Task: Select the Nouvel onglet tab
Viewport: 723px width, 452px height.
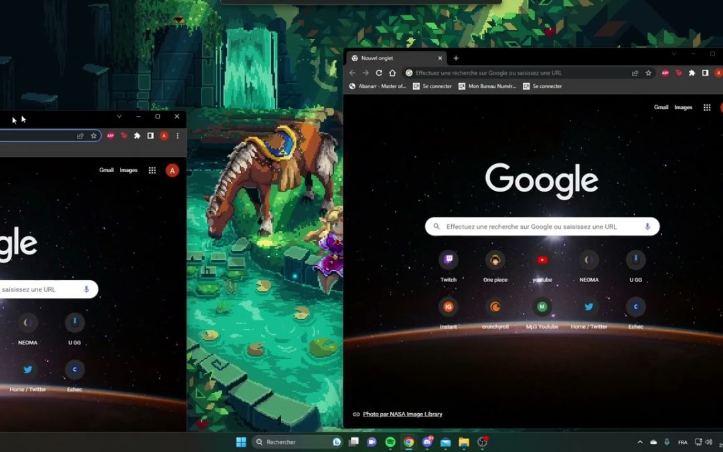Action: (396, 58)
